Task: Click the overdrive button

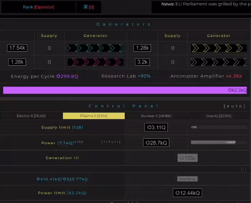Action: click(187, 179)
